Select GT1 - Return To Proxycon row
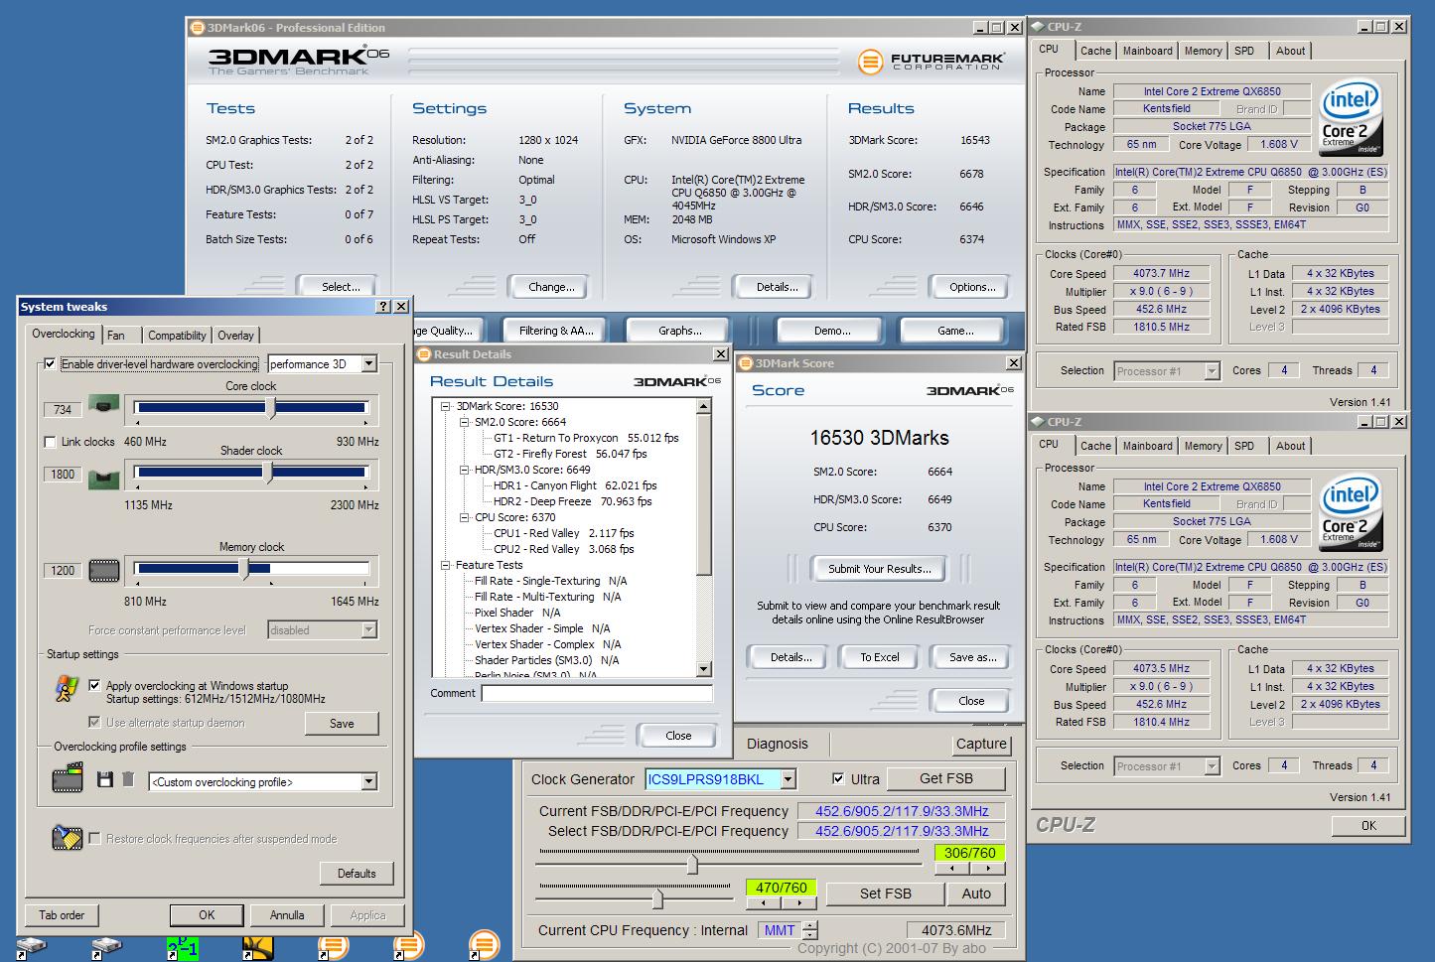 click(x=586, y=438)
